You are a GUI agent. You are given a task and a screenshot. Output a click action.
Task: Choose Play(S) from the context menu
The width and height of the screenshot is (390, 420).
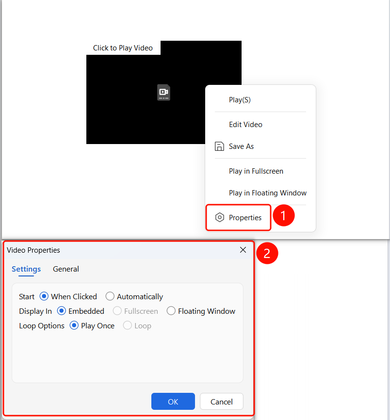point(240,100)
